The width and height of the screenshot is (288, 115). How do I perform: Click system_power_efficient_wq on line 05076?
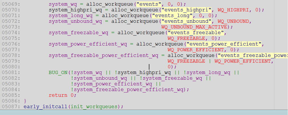88,44
